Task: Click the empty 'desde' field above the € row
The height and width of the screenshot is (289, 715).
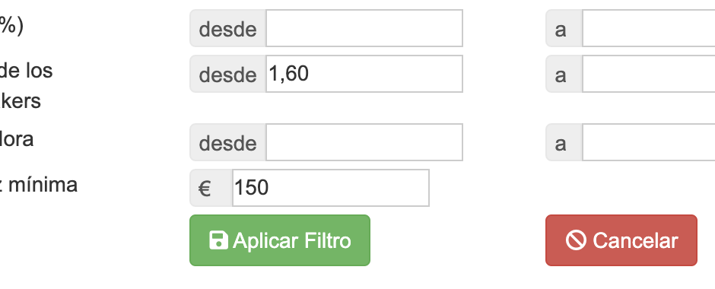Action: click(364, 142)
